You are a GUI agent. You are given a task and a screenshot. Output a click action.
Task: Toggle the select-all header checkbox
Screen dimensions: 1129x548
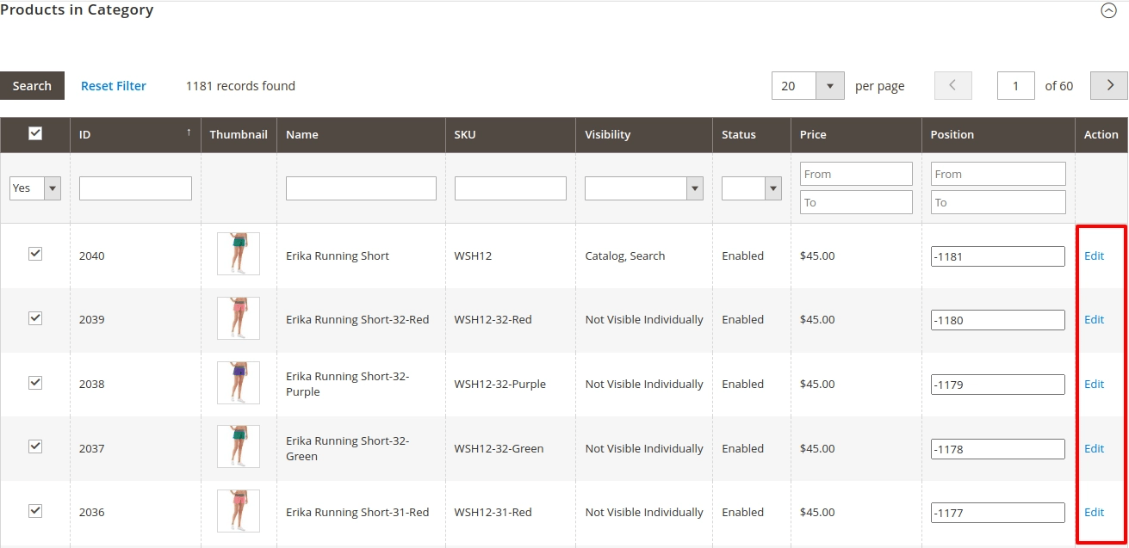click(x=35, y=133)
